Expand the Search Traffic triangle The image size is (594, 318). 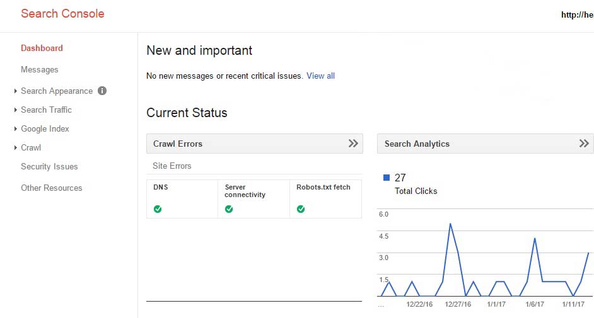point(16,110)
